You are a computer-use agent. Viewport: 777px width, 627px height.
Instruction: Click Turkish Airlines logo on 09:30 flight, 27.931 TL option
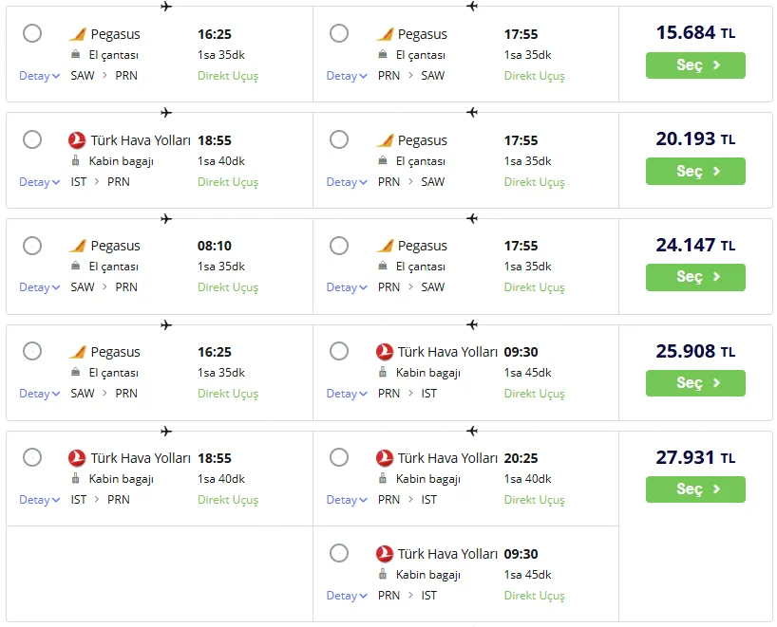[385, 554]
